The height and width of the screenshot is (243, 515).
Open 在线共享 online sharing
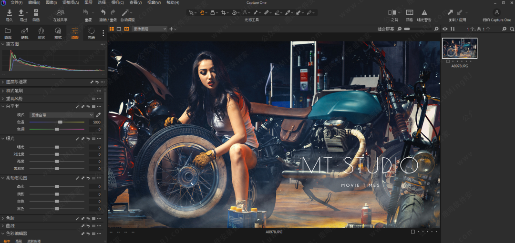[x=60, y=13]
